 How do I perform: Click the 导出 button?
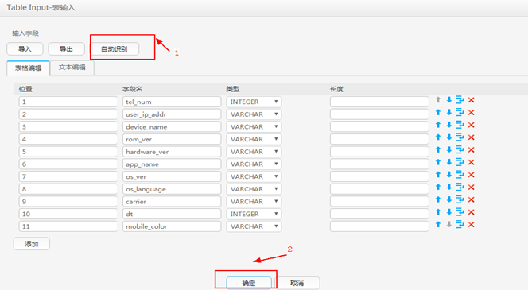[66, 49]
